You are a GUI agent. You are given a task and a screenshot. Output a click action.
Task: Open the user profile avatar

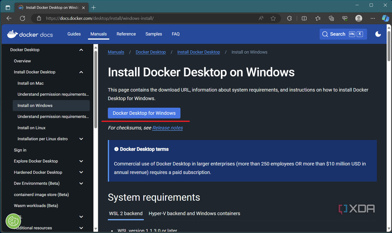pos(359,18)
